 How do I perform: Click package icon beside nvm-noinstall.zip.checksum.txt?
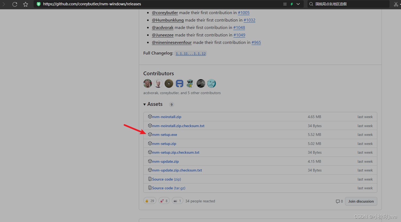coord(150,125)
